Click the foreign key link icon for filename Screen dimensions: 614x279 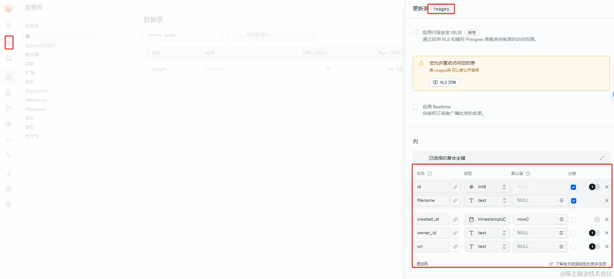coord(455,200)
